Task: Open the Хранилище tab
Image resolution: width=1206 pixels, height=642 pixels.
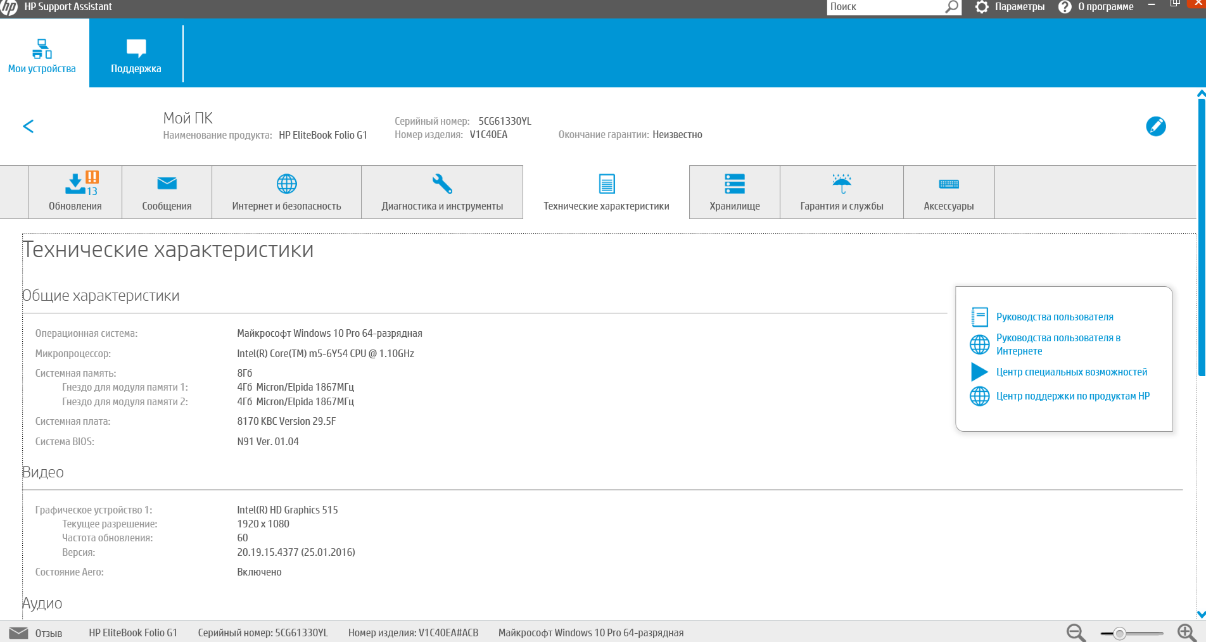Action: point(735,192)
